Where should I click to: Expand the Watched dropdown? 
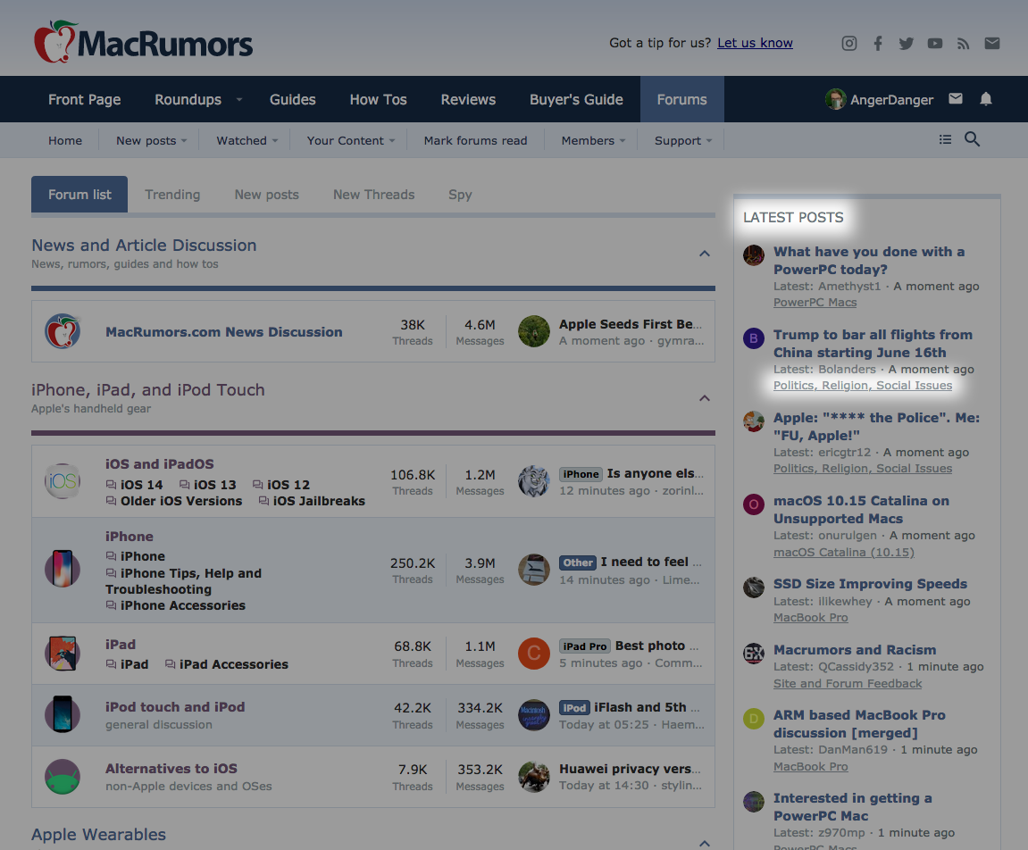[275, 141]
